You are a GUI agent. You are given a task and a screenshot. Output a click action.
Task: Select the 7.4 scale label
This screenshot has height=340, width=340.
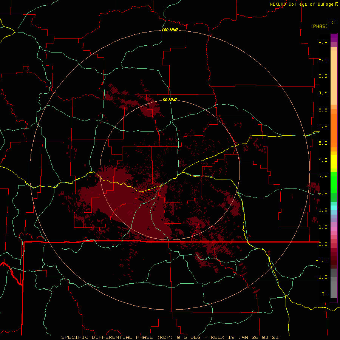[323, 93]
